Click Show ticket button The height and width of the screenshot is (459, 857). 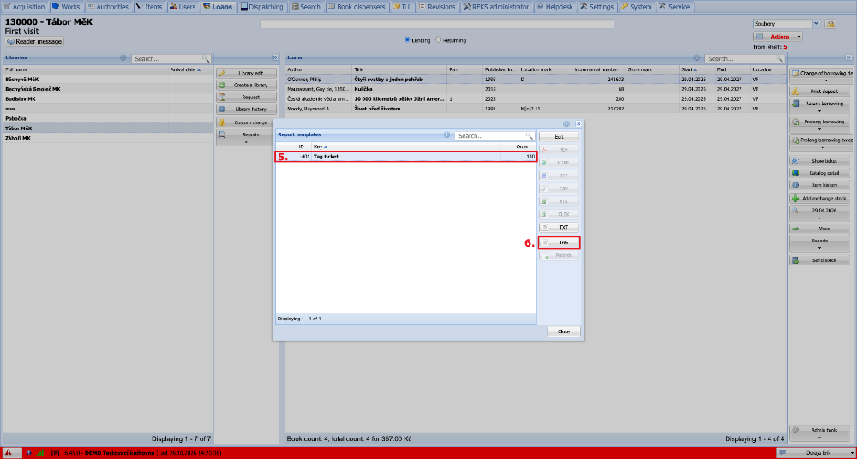click(820, 161)
